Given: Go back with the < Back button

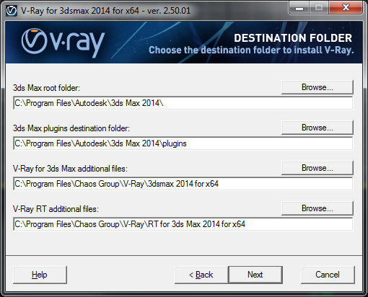Looking at the screenshot, I should point(201,275).
